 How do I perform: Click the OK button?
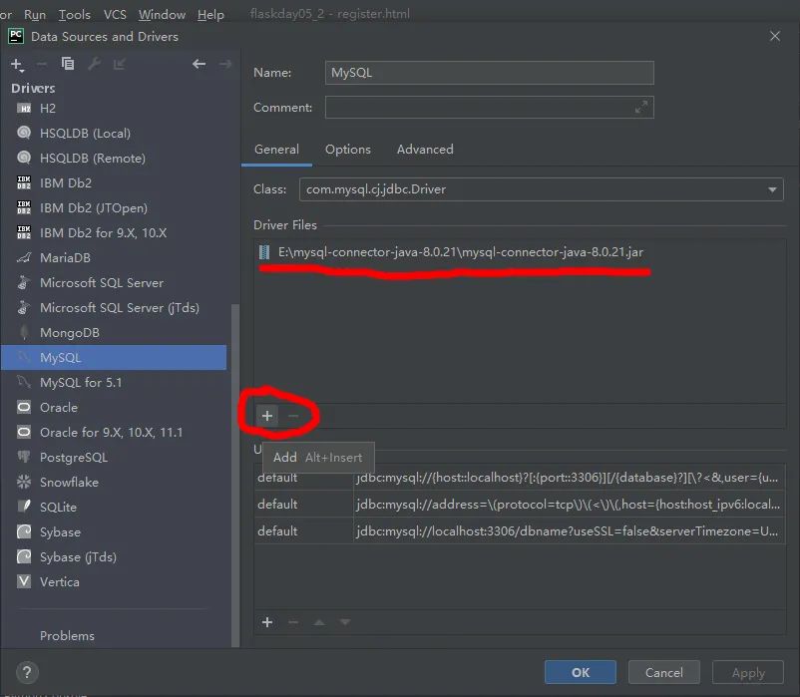tap(581, 672)
